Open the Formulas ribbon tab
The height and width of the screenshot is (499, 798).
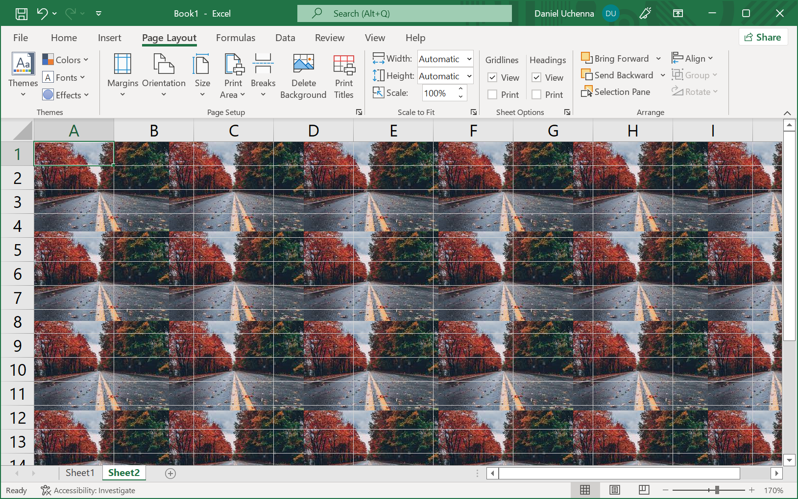point(236,38)
